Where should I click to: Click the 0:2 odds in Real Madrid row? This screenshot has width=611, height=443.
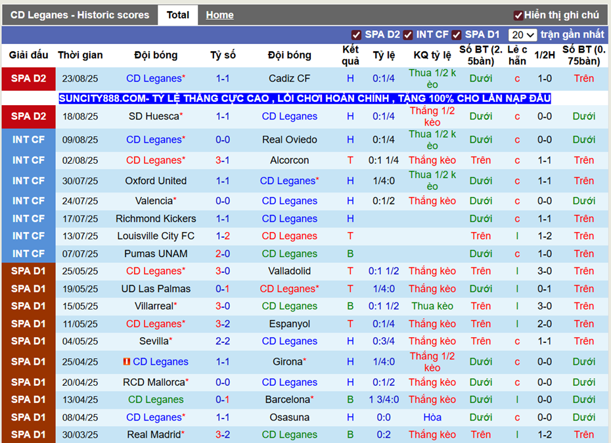(x=384, y=435)
